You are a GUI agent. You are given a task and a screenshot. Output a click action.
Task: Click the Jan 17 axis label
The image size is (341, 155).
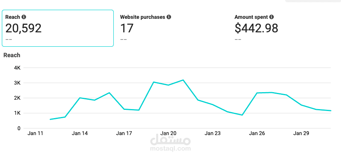tap(124, 133)
